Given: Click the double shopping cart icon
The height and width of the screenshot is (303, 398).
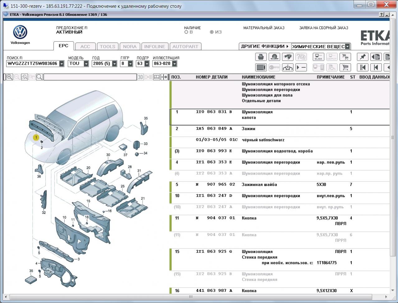Looking at the screenshot, I should pyautogui.click(x=345, y=57).
